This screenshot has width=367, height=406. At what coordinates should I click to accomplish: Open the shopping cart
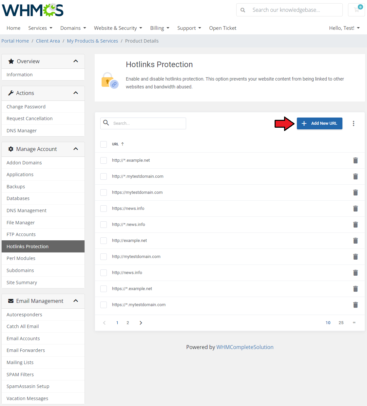(357, 10)
